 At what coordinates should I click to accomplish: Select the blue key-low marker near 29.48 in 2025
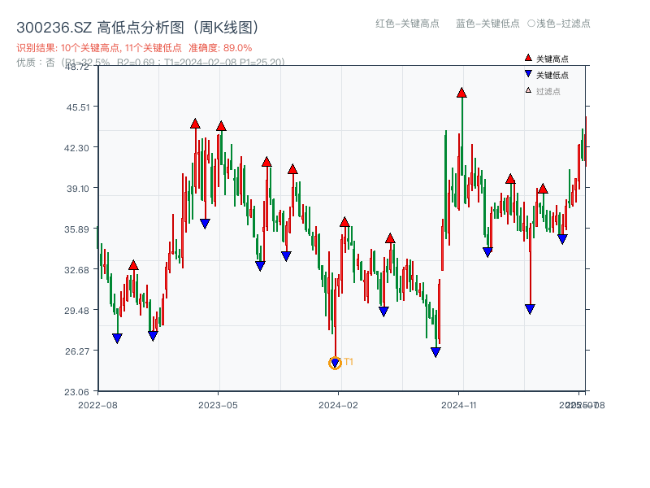click(x=530, y=309)
